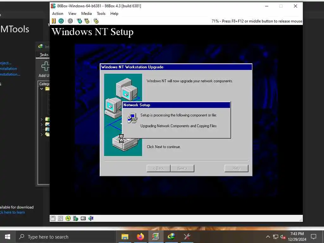
Task: Open the notification center icon
Action: [314, 237]
